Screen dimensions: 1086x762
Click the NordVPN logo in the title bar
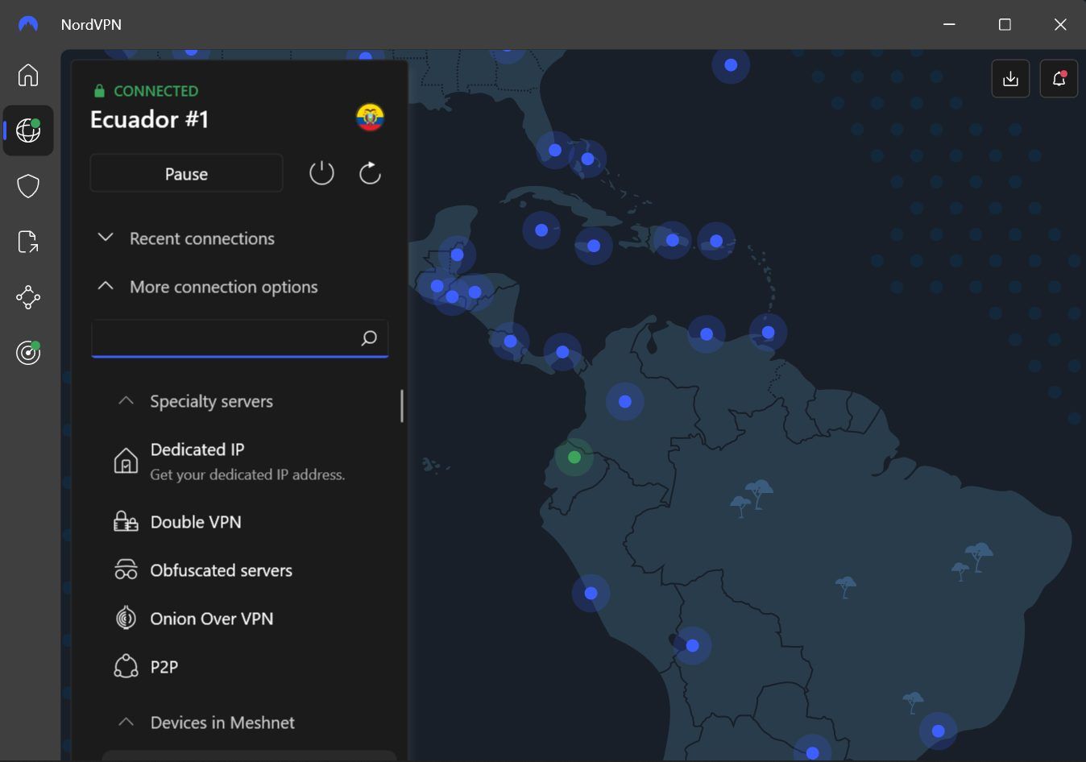point(28,24)
